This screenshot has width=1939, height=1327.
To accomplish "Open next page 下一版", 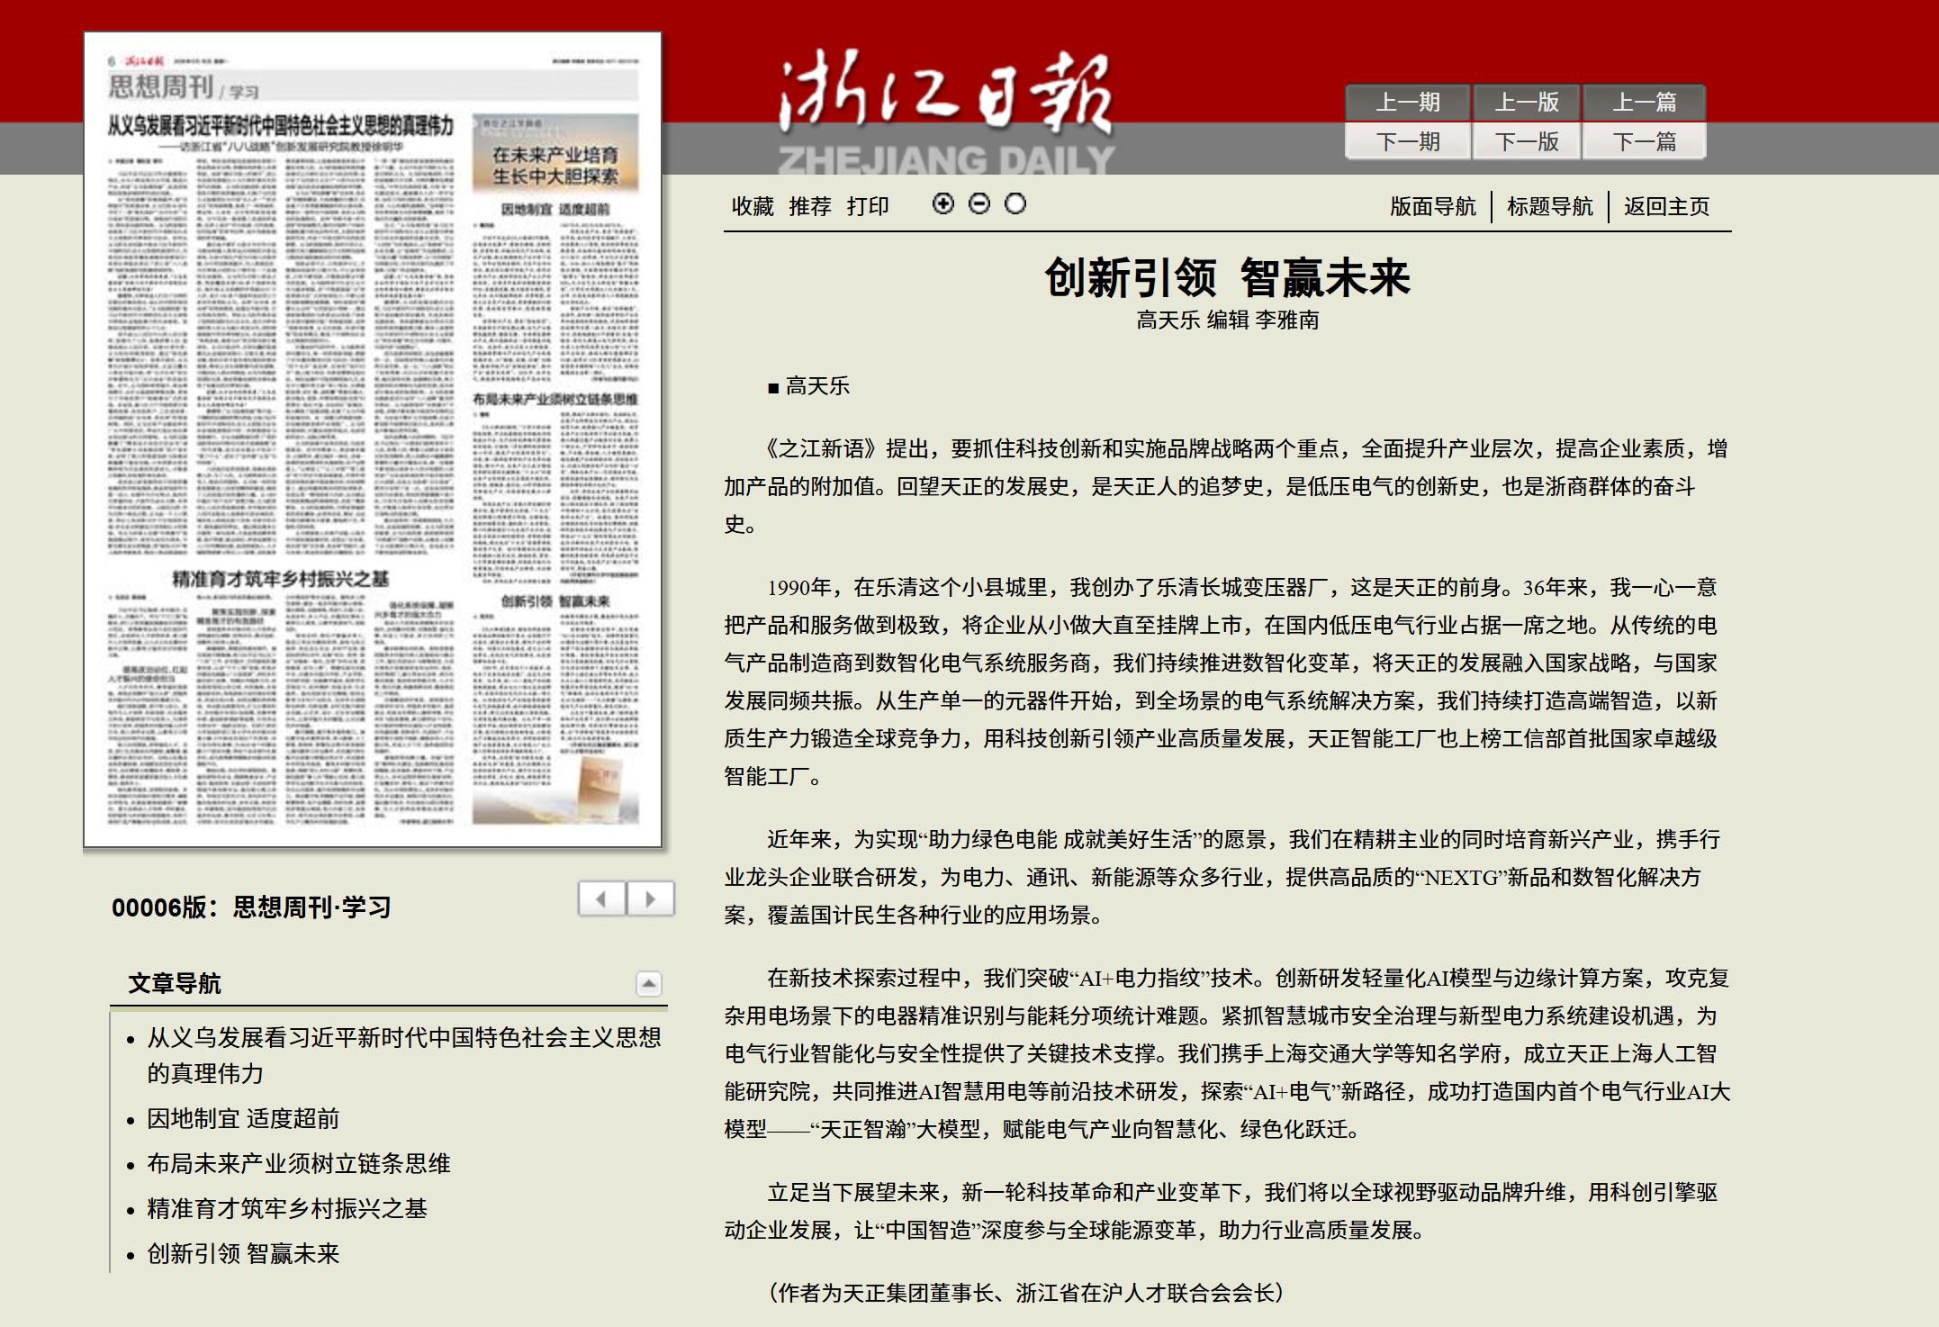I will [x=1527, y=141].
